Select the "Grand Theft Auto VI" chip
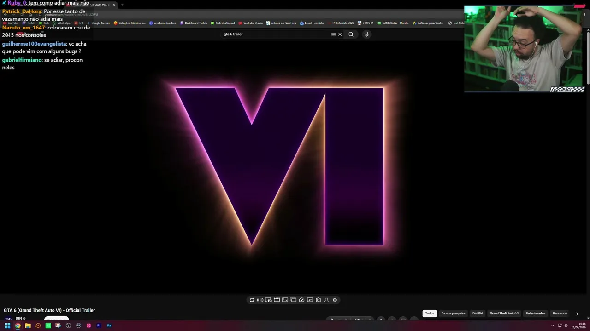 click(x=504, y=314)
